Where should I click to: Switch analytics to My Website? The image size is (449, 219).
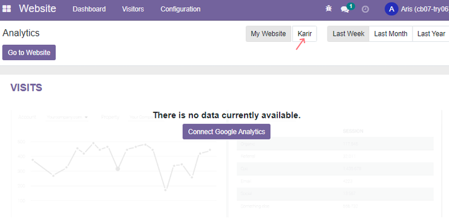(268, 34)
